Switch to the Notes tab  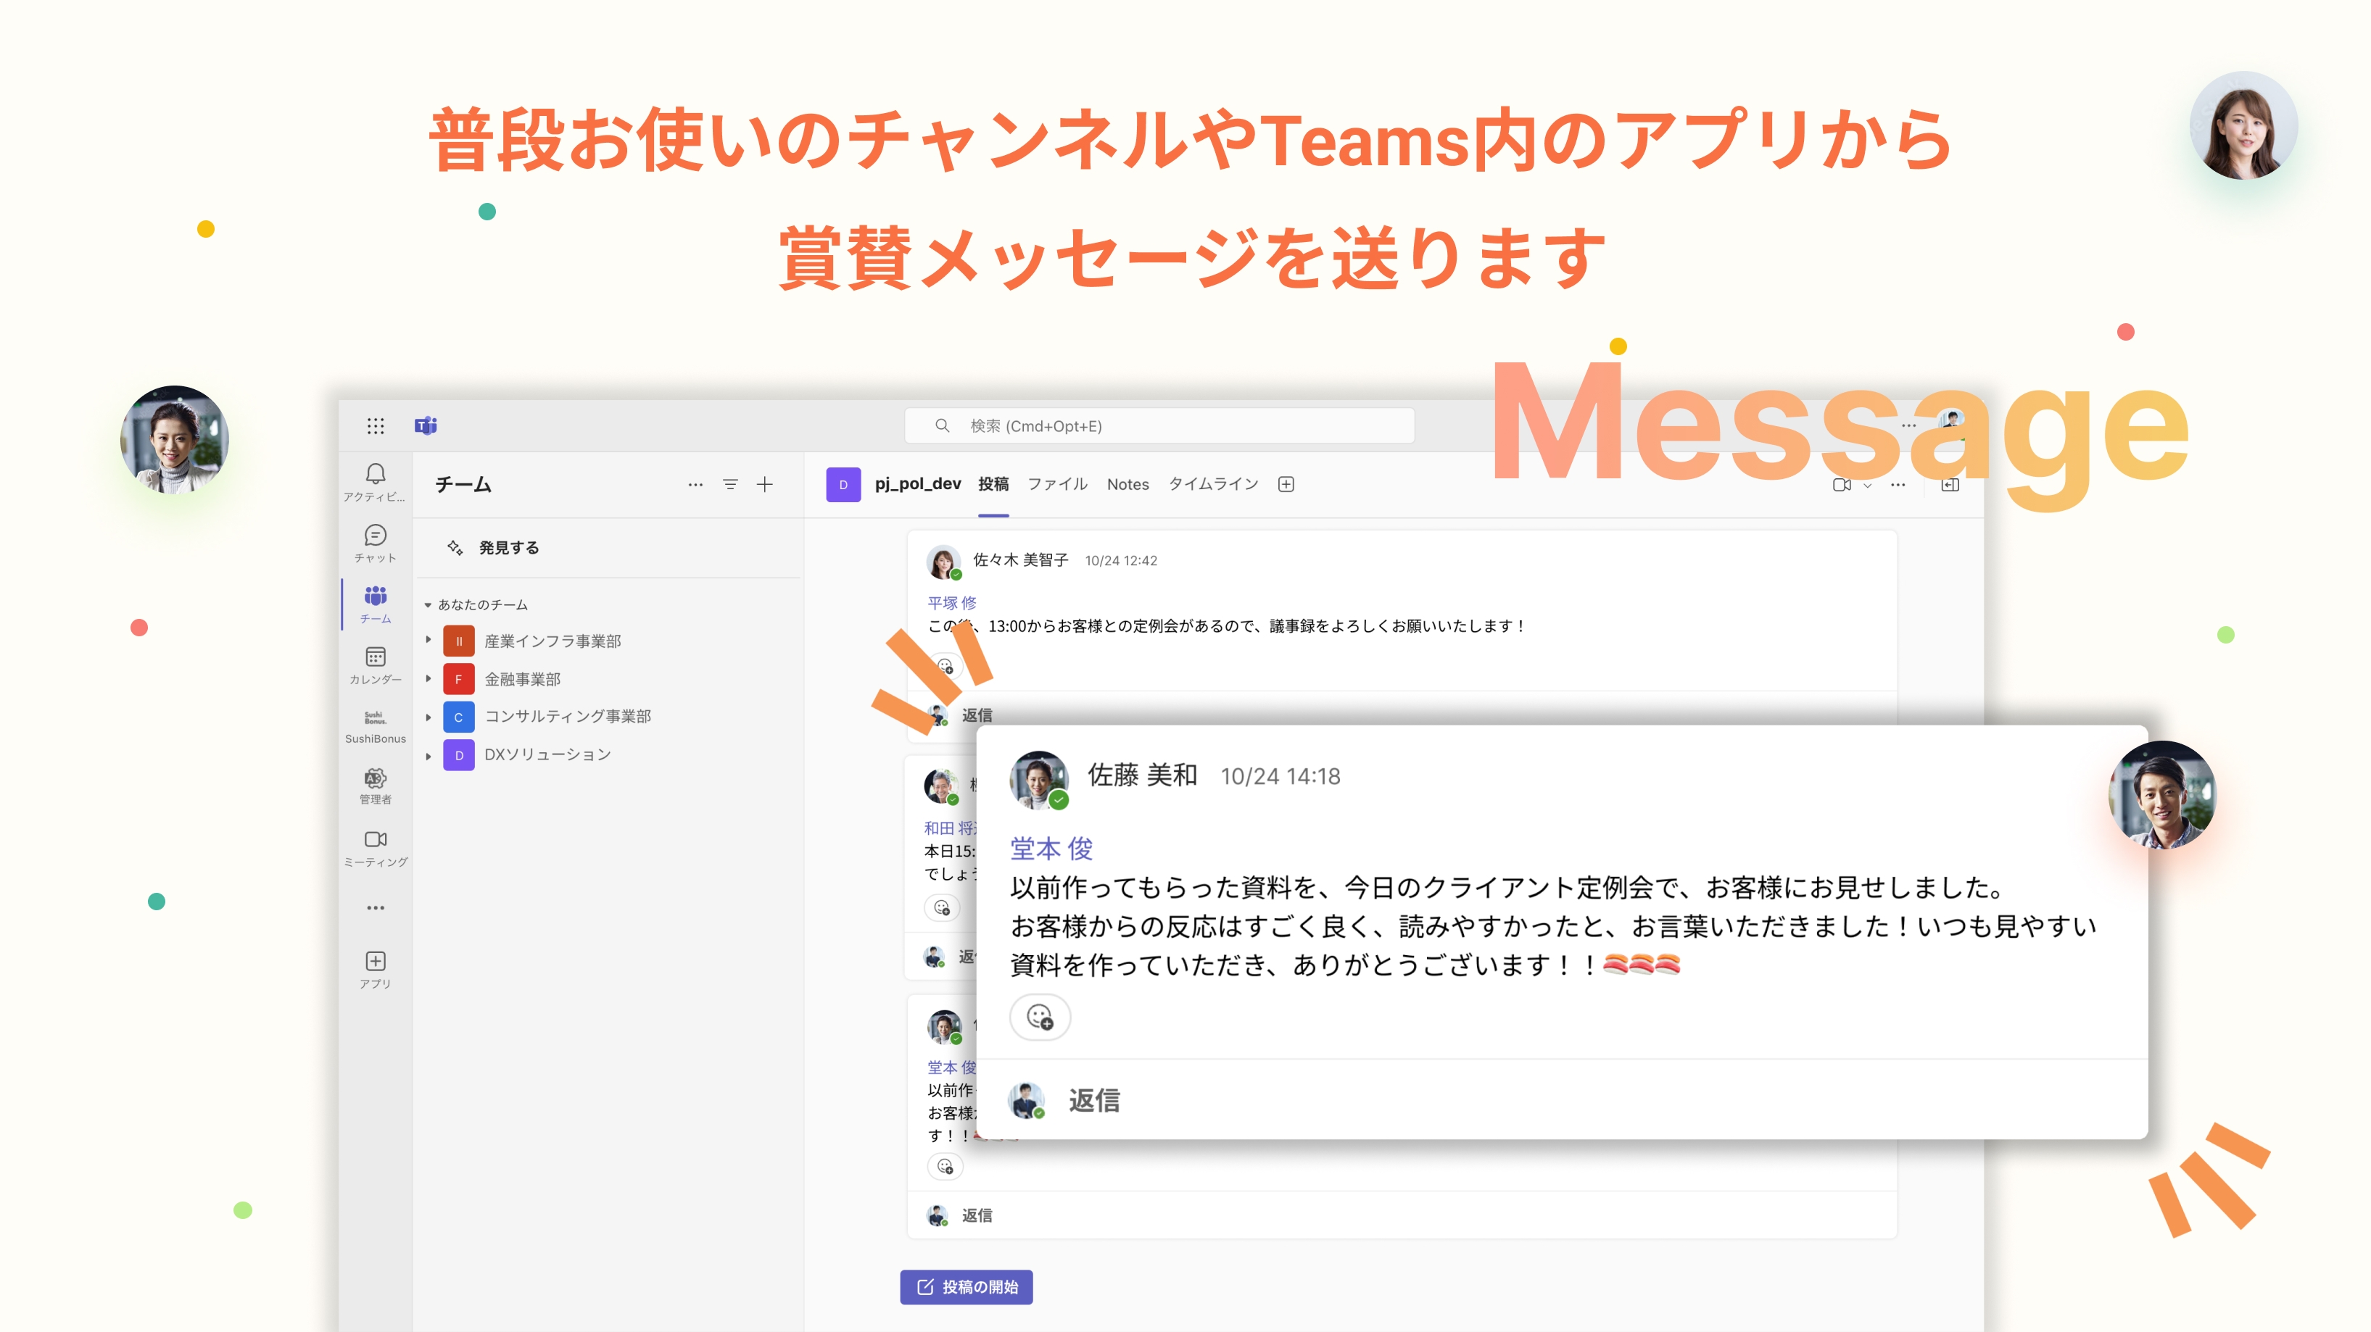click(x=1127, y=485)
